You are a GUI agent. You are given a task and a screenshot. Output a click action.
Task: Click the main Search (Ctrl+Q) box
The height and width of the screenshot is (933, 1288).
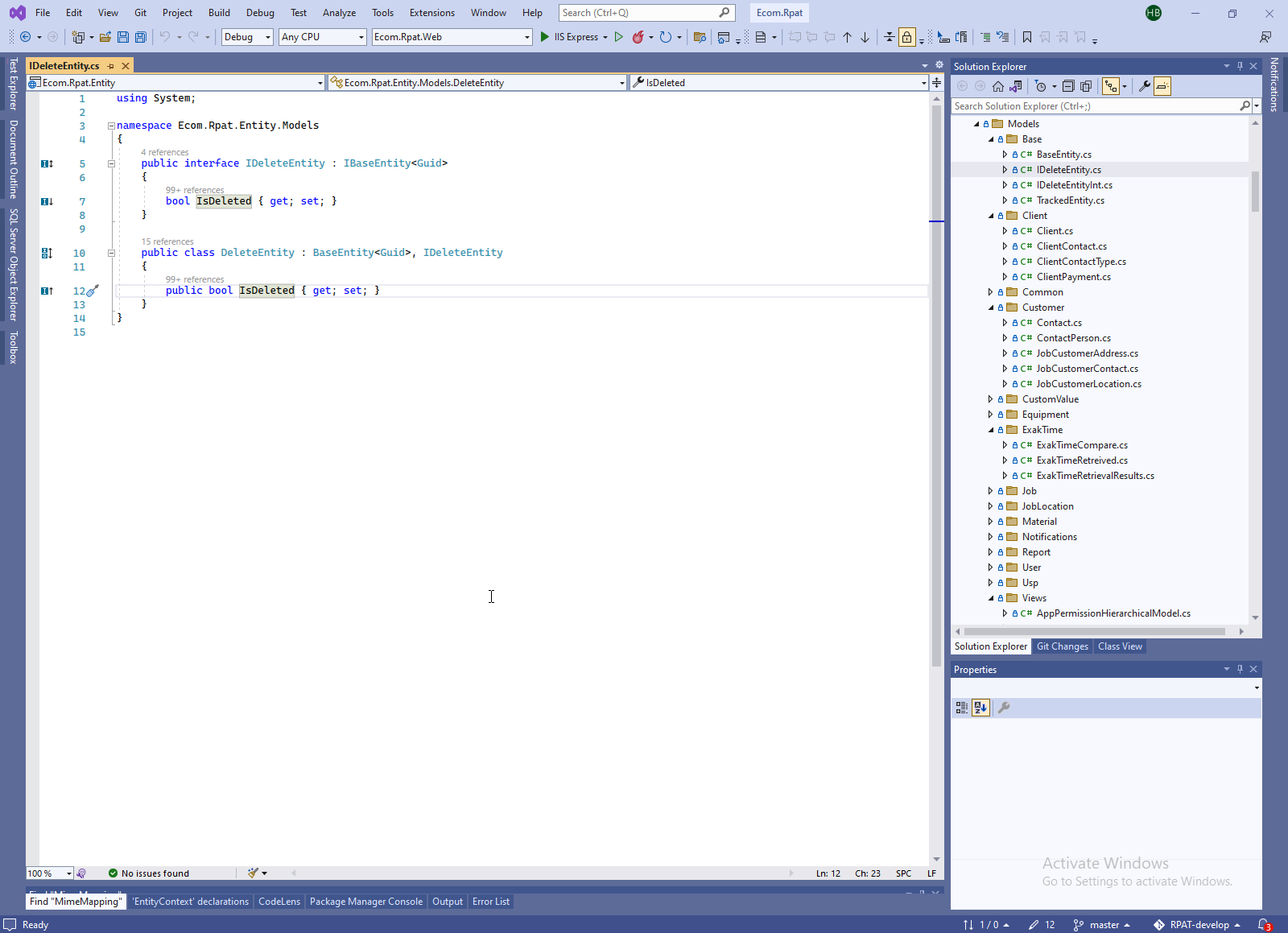646,13
